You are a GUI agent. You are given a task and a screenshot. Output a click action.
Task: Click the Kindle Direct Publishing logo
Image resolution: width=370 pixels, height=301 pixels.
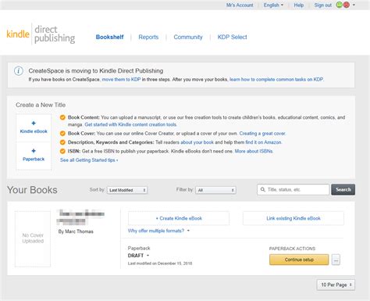point(41,34)
